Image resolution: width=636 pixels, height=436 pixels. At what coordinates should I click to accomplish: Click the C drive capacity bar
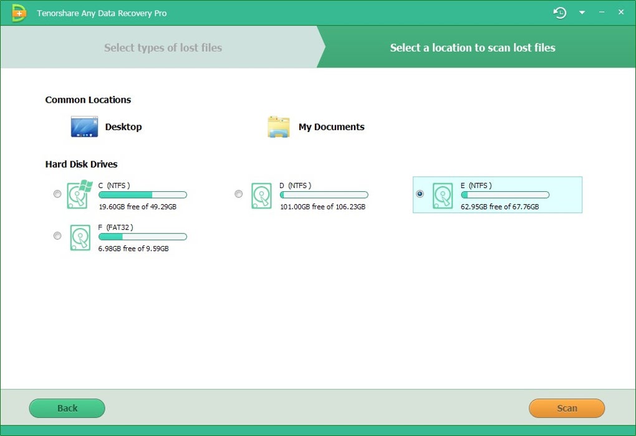pos(143,194)
